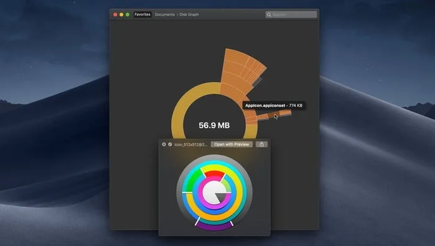The image size is (435, 246).
Task: Select the highlighted AppIcon.appiconset segment
Action: pyautogui.click(x=273, y=114)
